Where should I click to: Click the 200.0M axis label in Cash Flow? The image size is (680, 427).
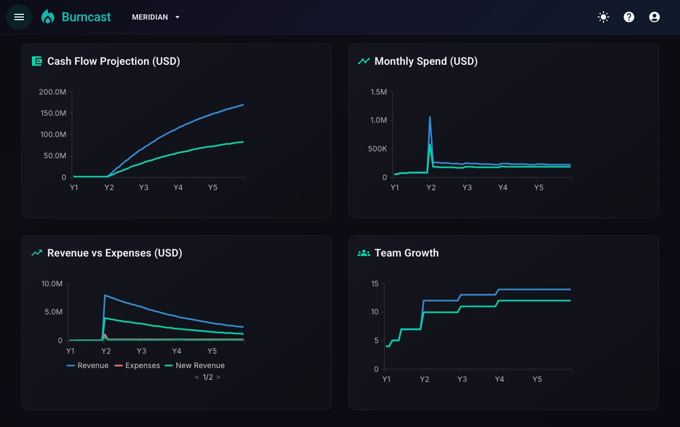click(53, 92)
